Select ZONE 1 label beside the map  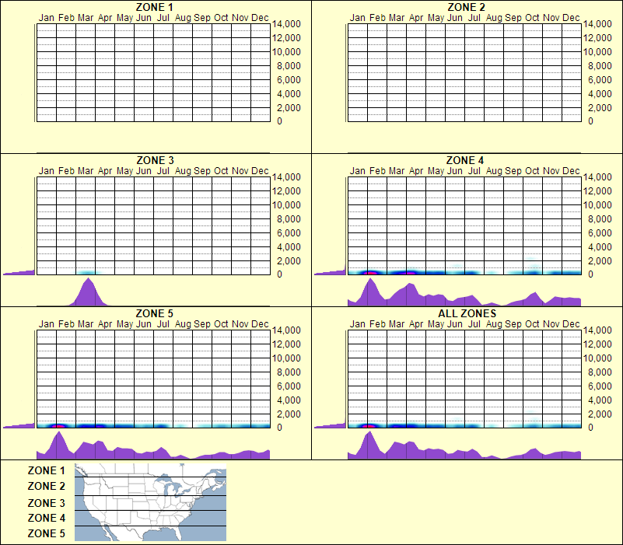pos(46,470)
